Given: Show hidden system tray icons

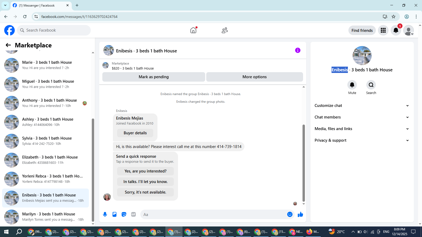Looking at the screenshot, I should [x=353, y=232].
